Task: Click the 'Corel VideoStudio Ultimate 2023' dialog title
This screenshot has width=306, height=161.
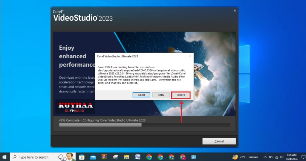Action: tap(117, 56)
